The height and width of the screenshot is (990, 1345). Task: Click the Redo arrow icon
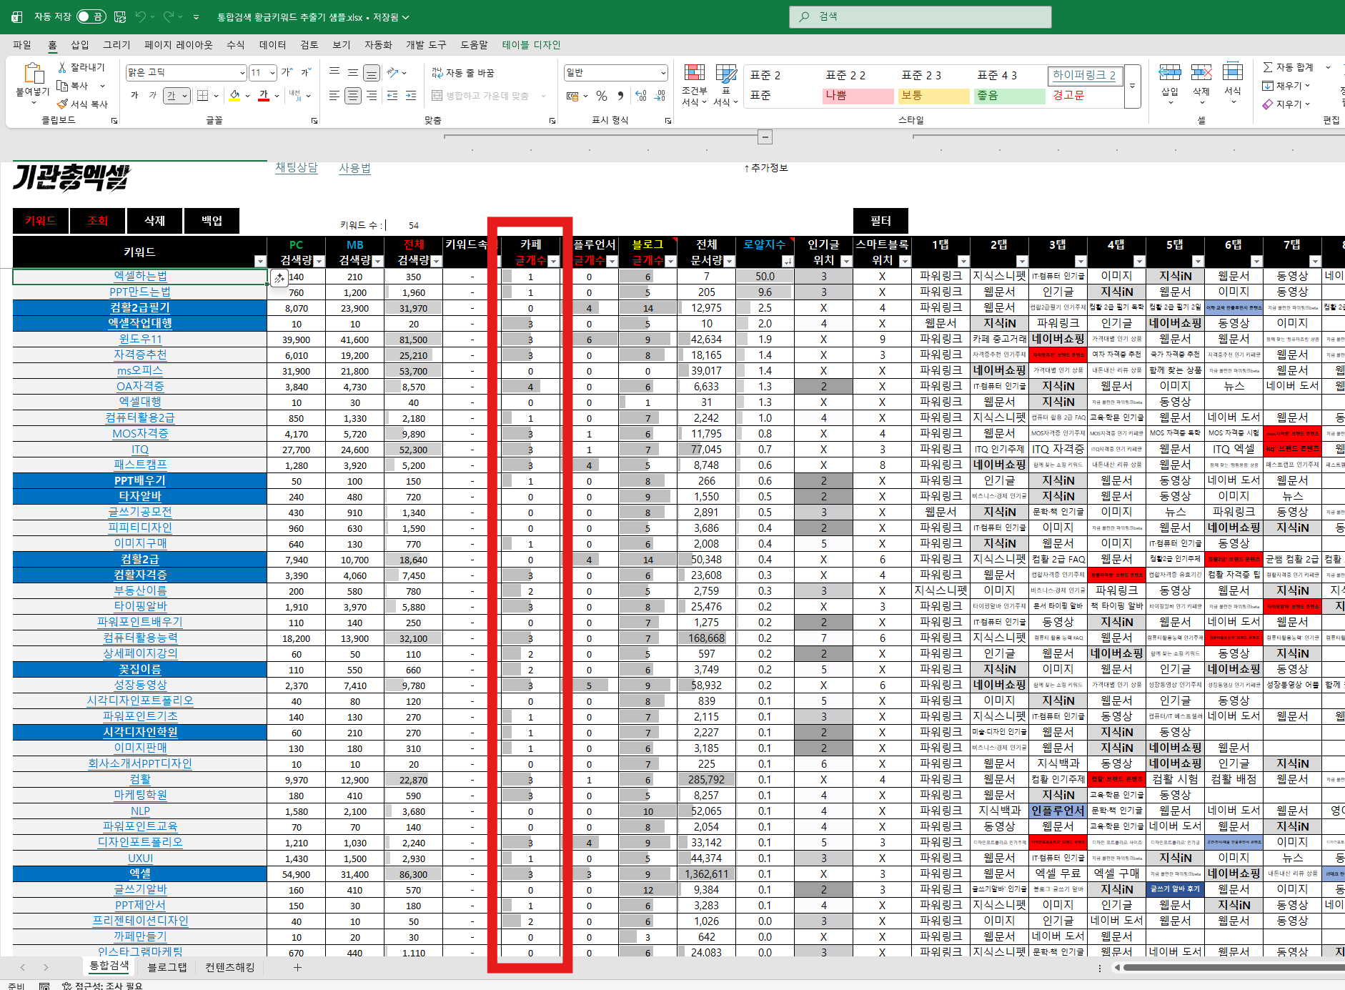point(169,16)
